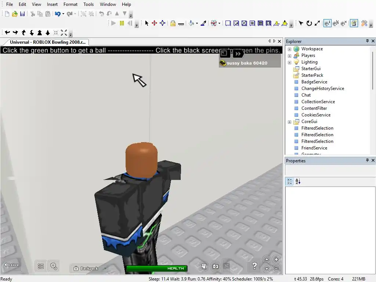Open the Tools menu
Viewport: 376px width, 282px height.
click(x=88, y=4)
